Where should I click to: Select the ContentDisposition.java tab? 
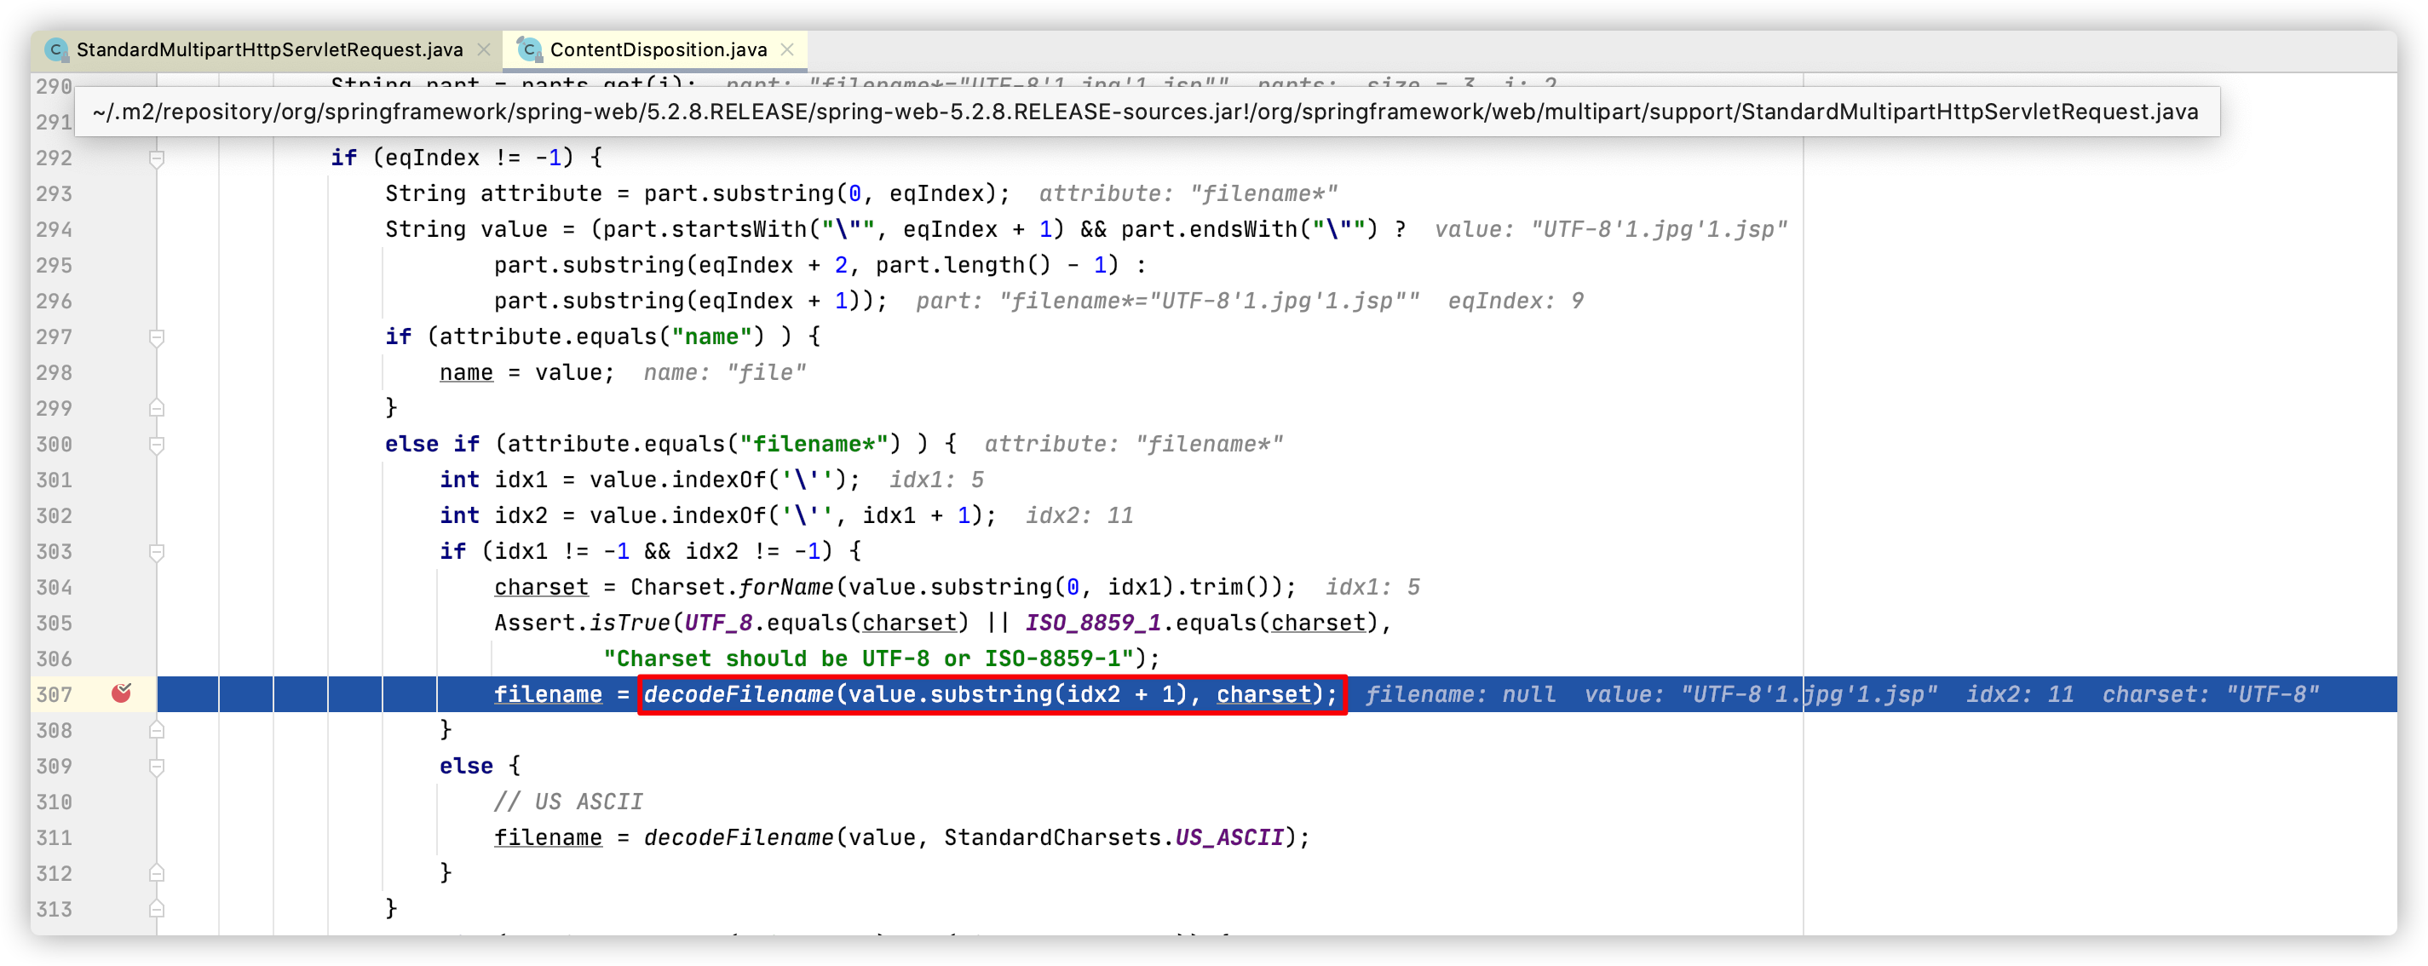[x=658, y=50]
